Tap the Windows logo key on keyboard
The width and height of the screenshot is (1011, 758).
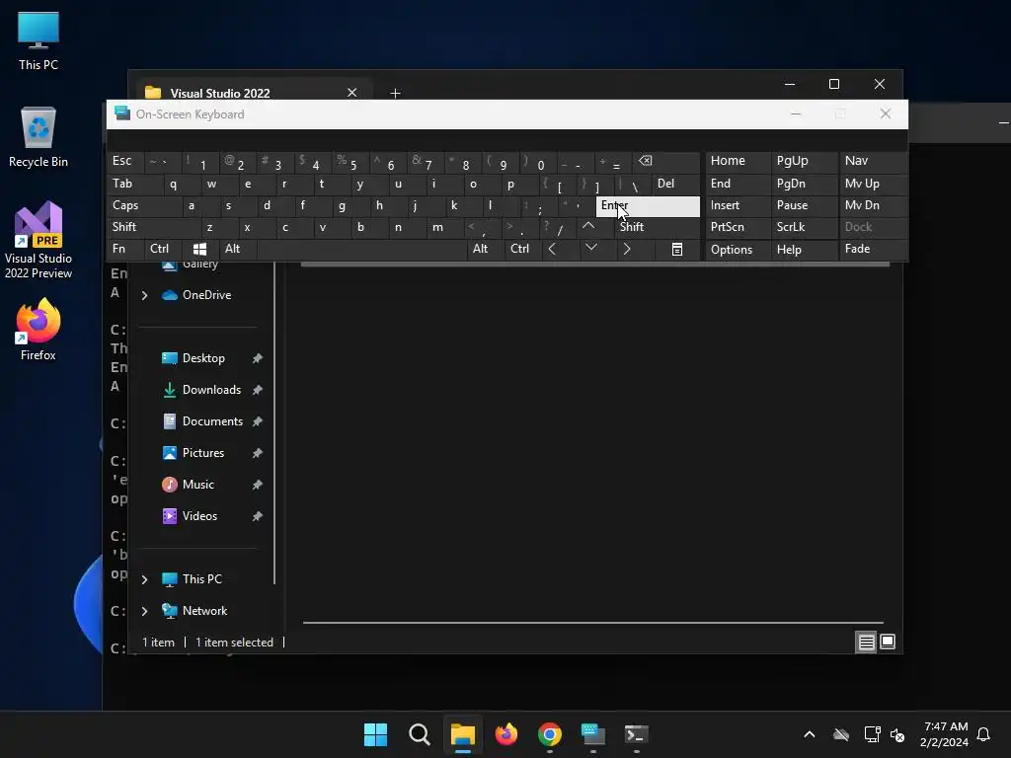pos(199,249)
